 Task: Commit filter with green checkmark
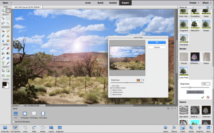203,97
